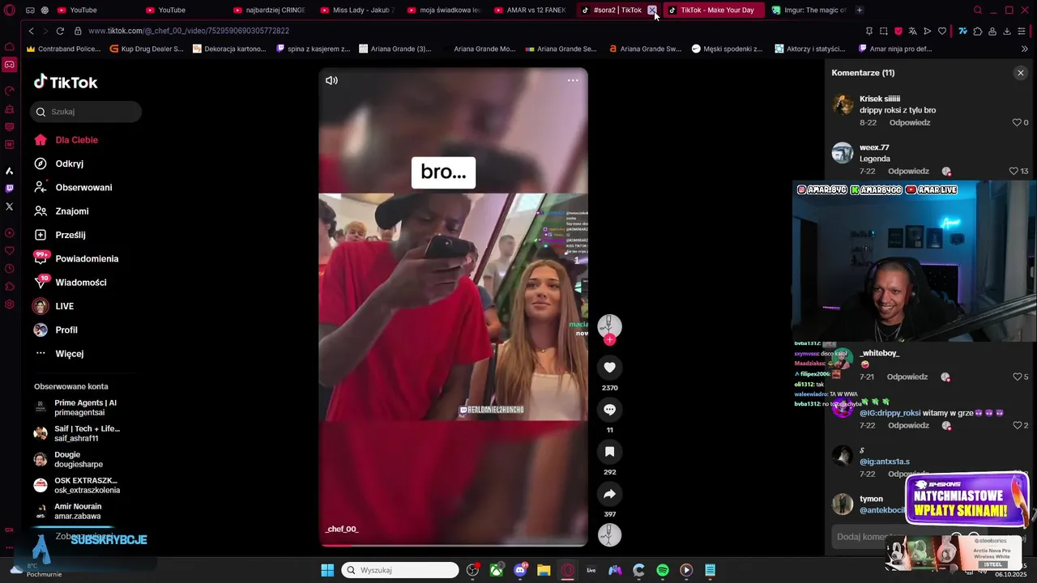This screenshot has width=1037, height=583.
Task: Like the _whiteboy_ comment
Action: pyautogui.click(x=1017, y=377)
